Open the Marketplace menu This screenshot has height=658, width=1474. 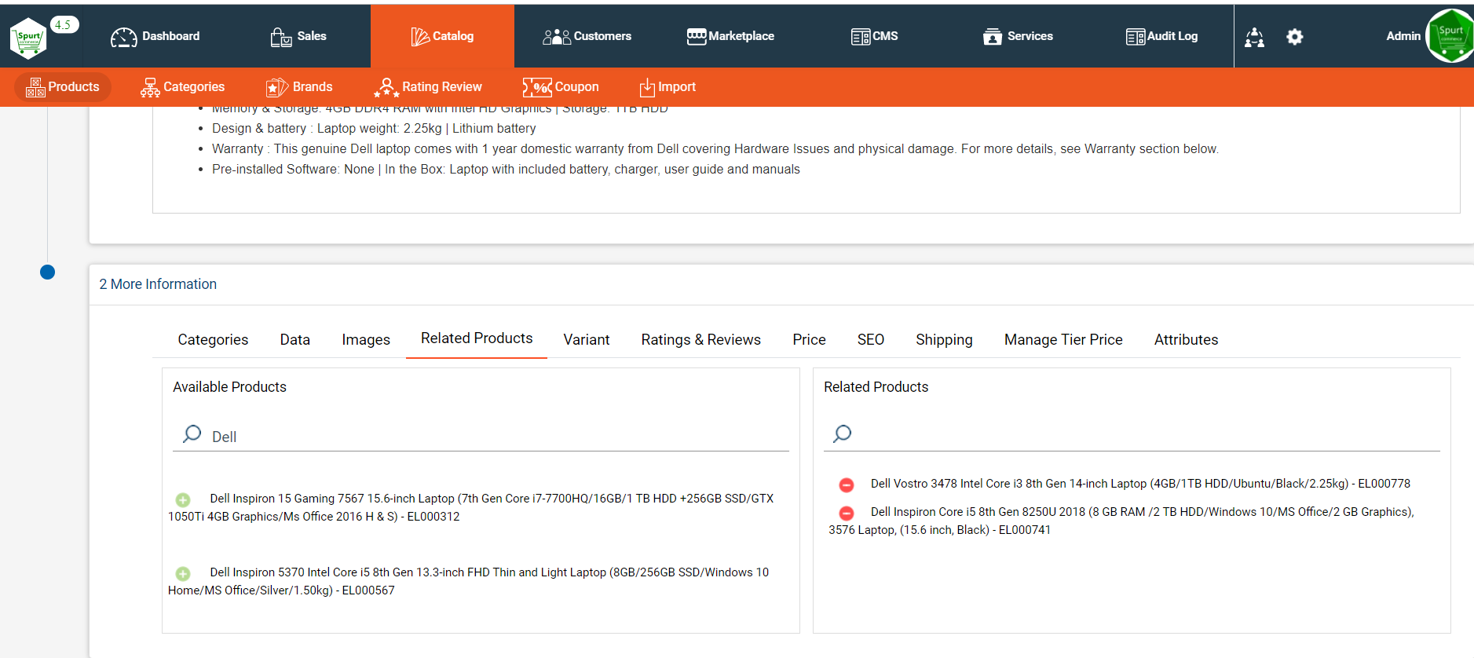730,36
